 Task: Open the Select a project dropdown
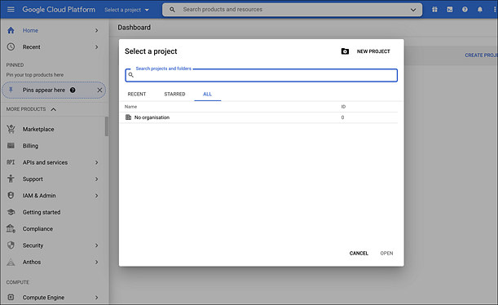point(126,10)
